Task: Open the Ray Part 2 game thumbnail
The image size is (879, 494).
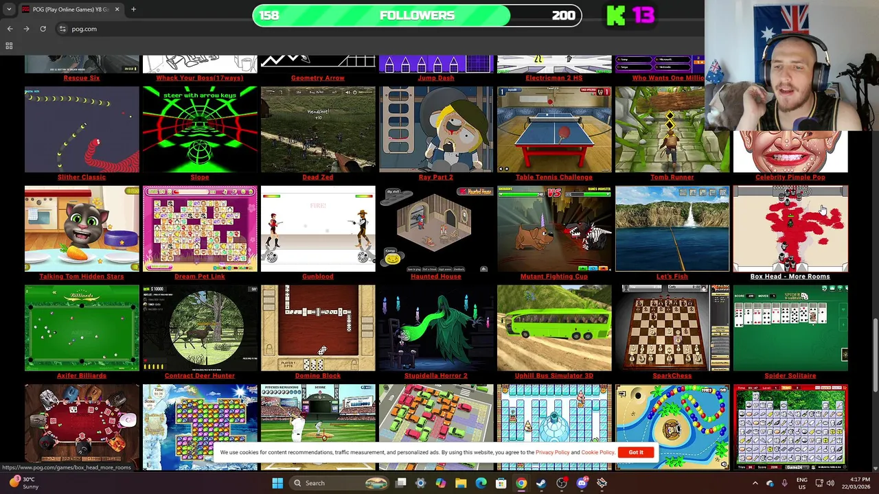Action: (x=436, y=129)
